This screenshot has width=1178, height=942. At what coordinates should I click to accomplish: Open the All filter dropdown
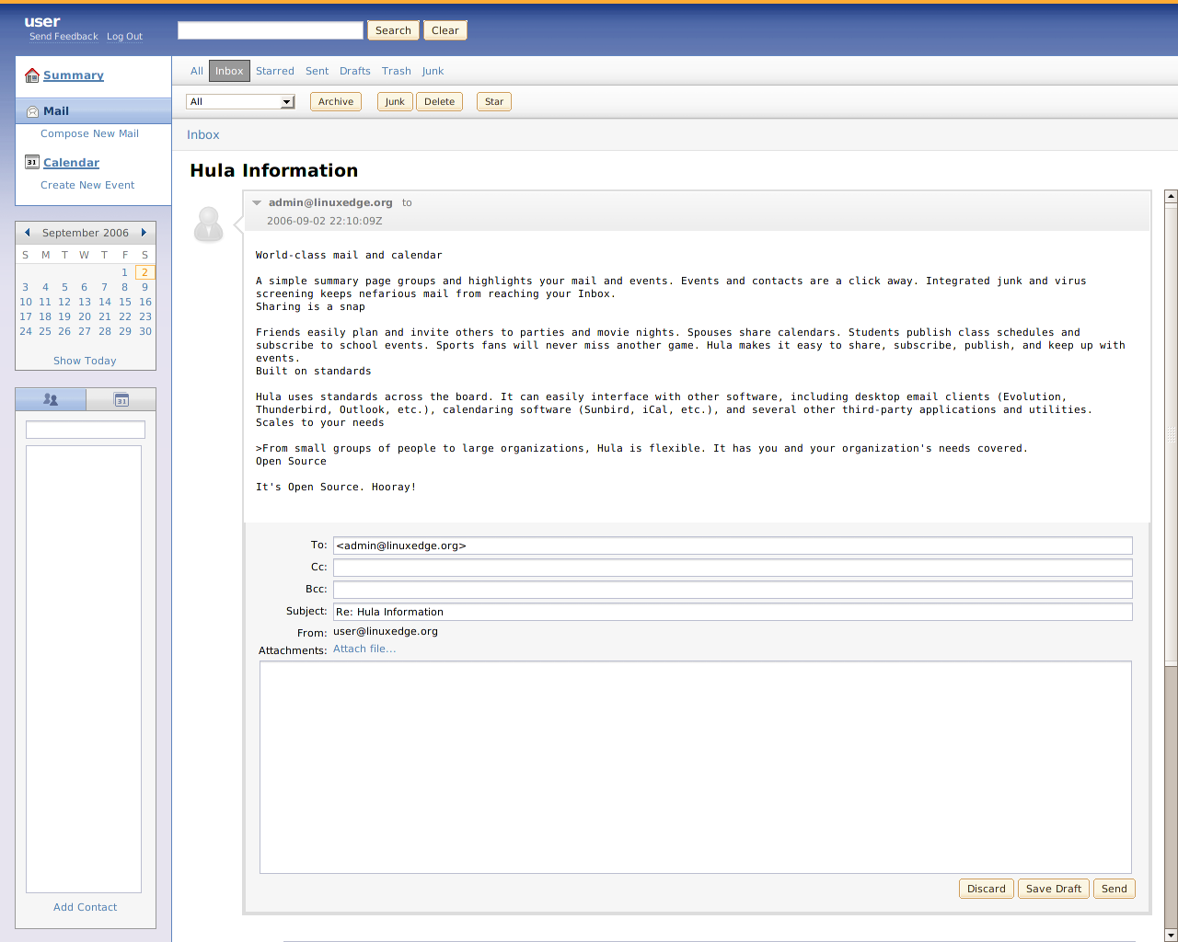(x=240, y=102)
